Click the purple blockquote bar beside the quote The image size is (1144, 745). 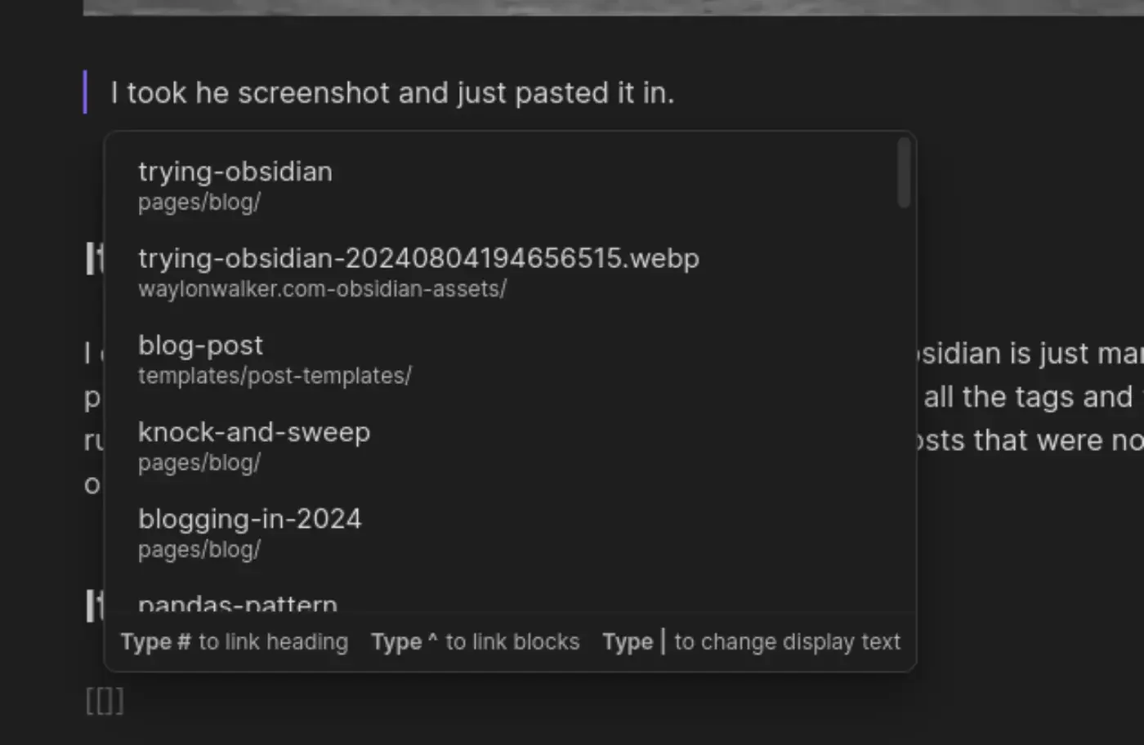tap(85, 92)
